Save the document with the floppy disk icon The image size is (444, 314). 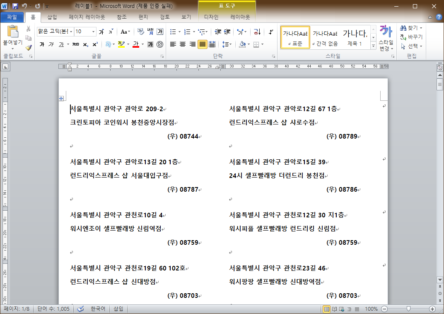click(15, 6)
